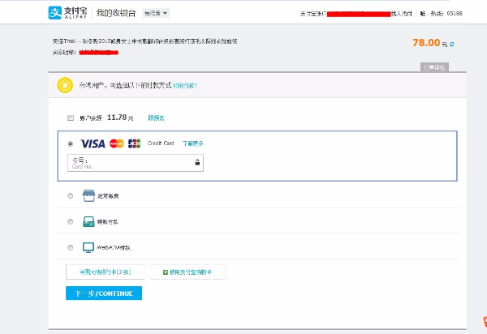Viewport: 487px width, 334px height.
Task: Click the MasterCard logo
Action: [116, 143]
